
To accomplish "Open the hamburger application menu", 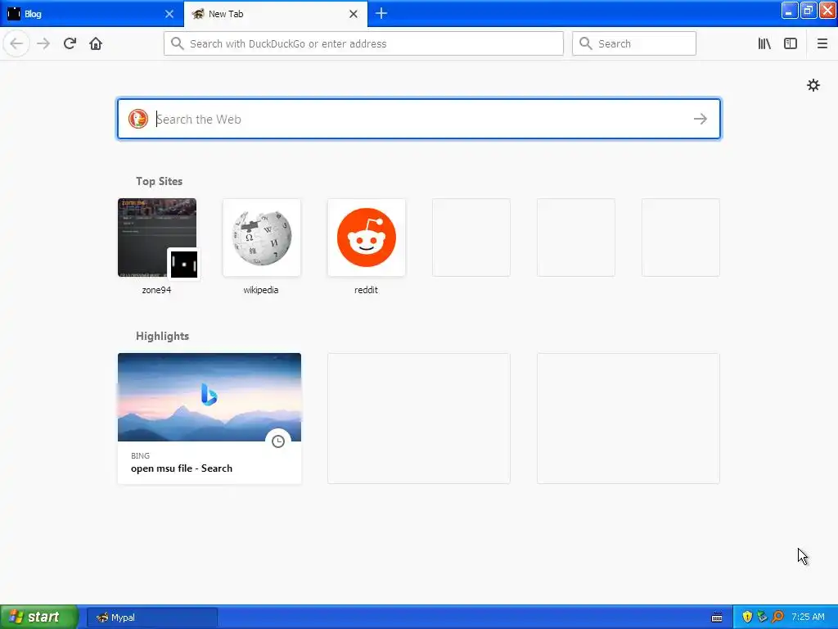I will point(822,43).
